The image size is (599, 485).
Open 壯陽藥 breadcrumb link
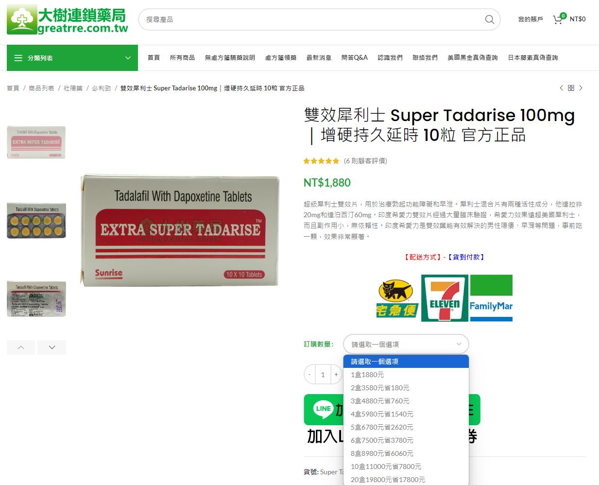[73, 88]
